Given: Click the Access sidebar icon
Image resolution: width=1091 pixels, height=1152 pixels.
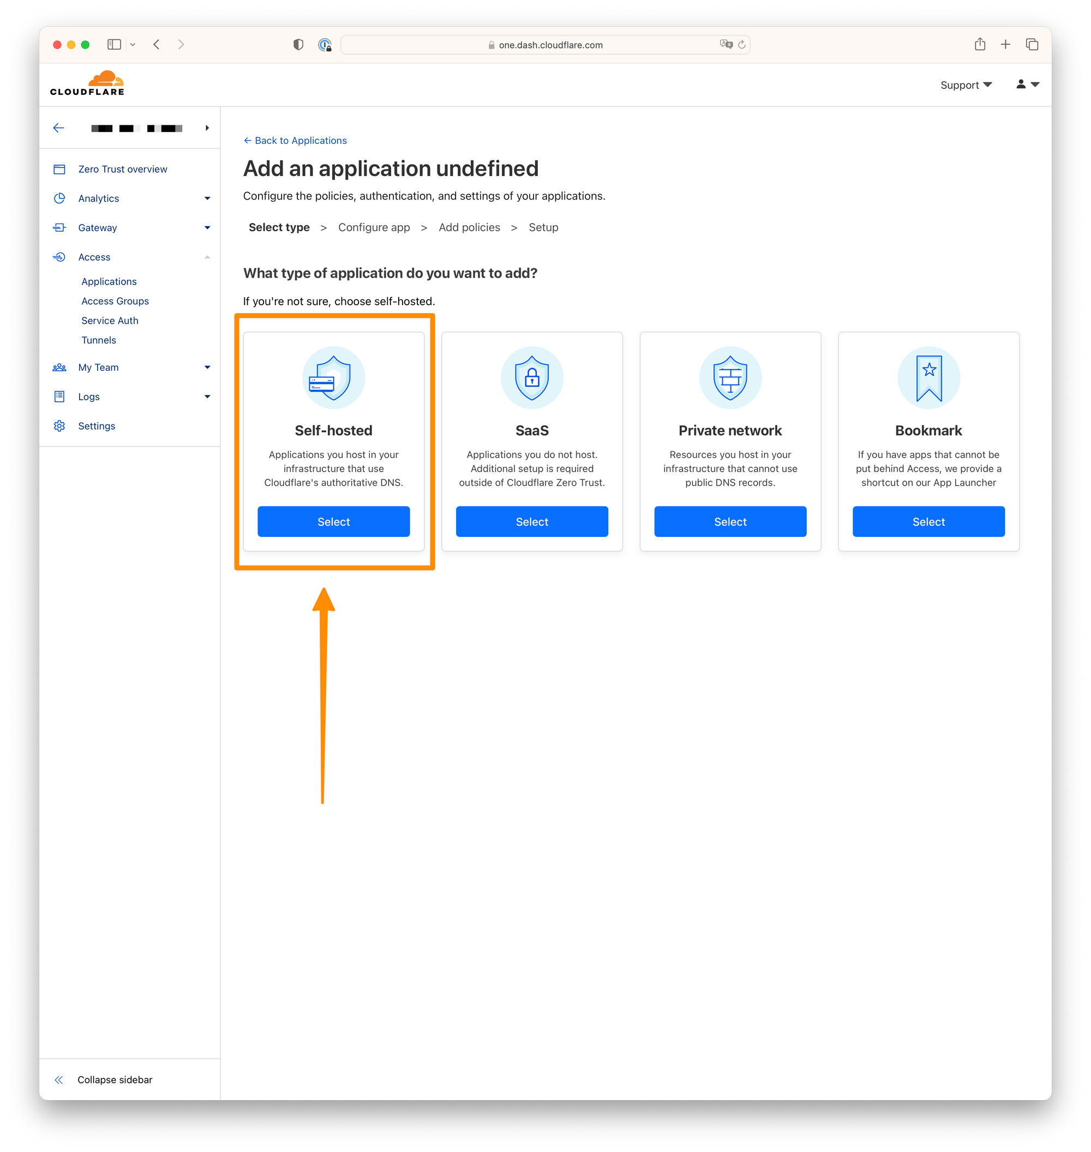Looking at the screenshot, I should coord(59,257).
